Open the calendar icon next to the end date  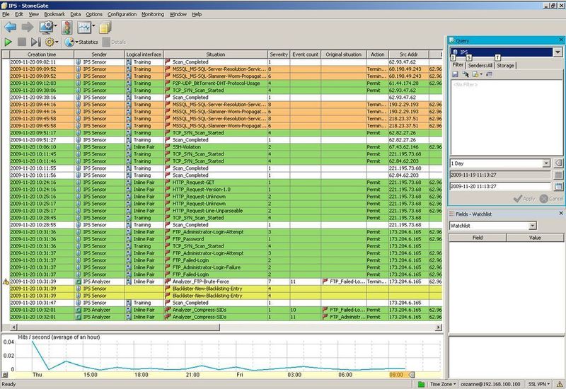pyautogui.click(x=558, y=186)
